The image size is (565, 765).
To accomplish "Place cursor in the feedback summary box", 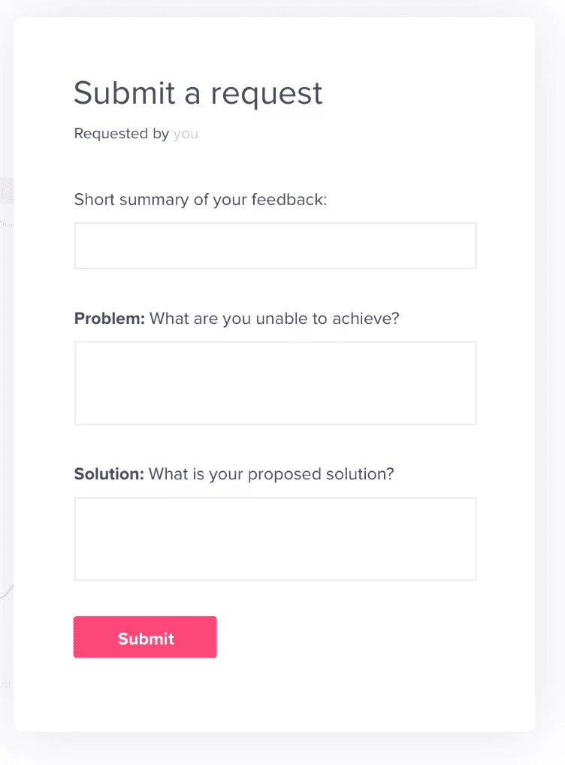I will 275,245.
